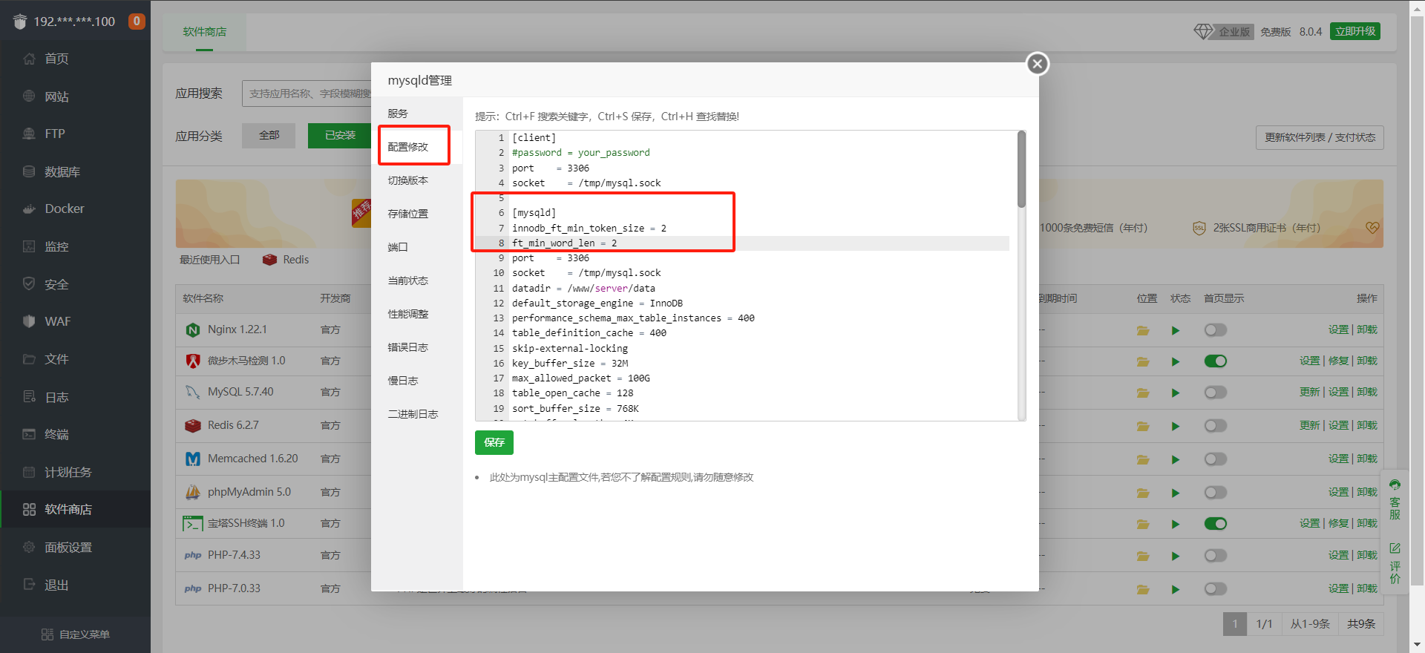
Task: Toggle 首页显示 for PHP-7.0.33 row
Action: pyautogui.click(x=1215, y=588)
